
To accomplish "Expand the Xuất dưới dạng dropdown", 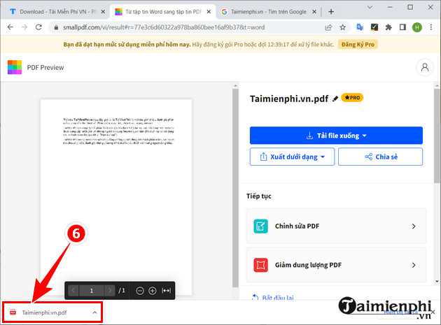I will pyautogui.click(x=323, y=157).
